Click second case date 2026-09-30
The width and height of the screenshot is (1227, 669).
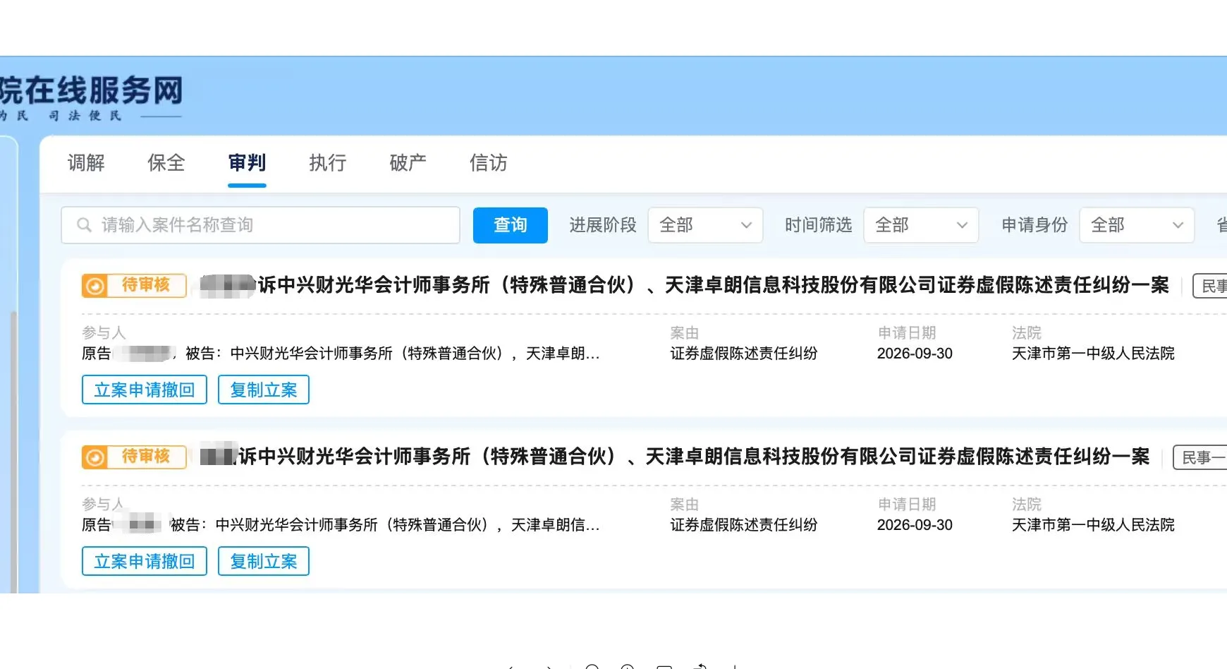tap(915, 525)
